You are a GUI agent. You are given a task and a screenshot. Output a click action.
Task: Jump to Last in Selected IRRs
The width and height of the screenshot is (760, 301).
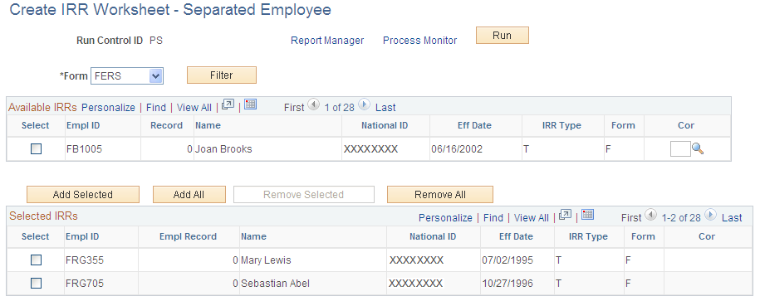[x=732, y=218]
